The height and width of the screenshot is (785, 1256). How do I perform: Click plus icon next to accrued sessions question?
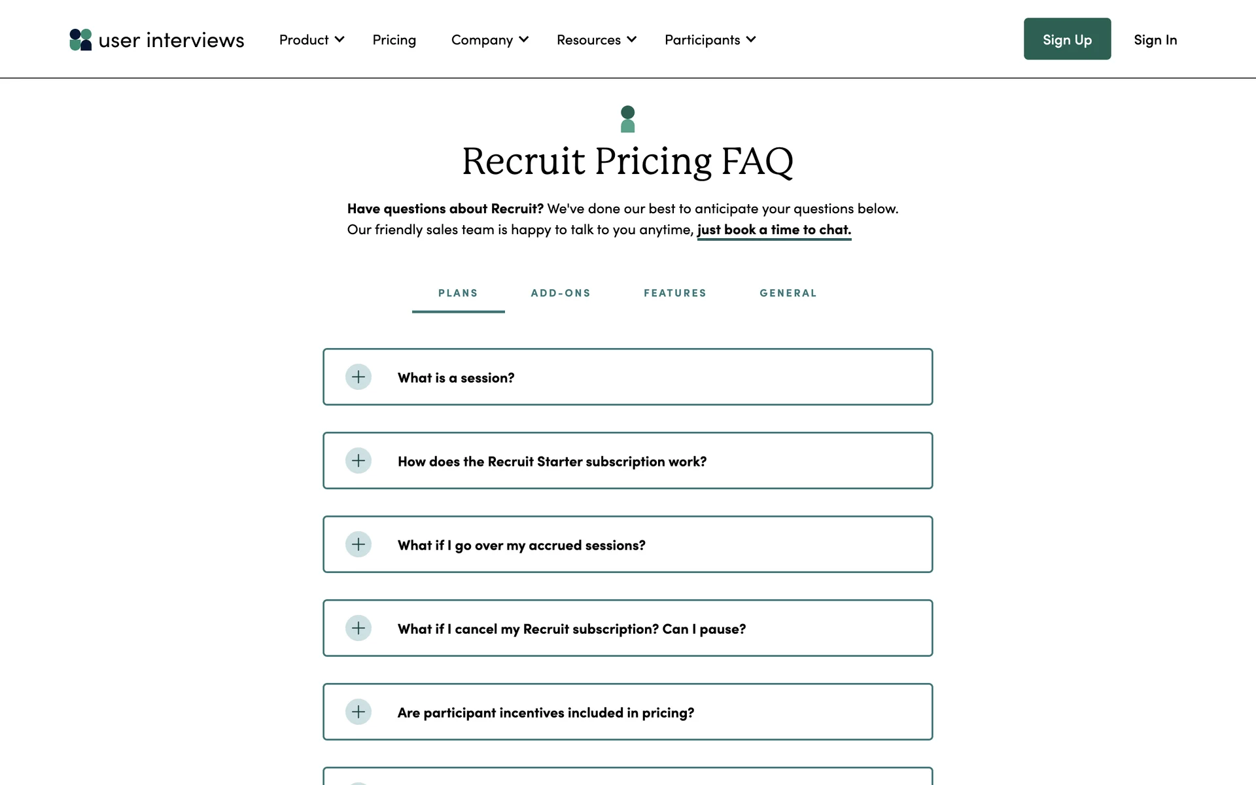358,544
